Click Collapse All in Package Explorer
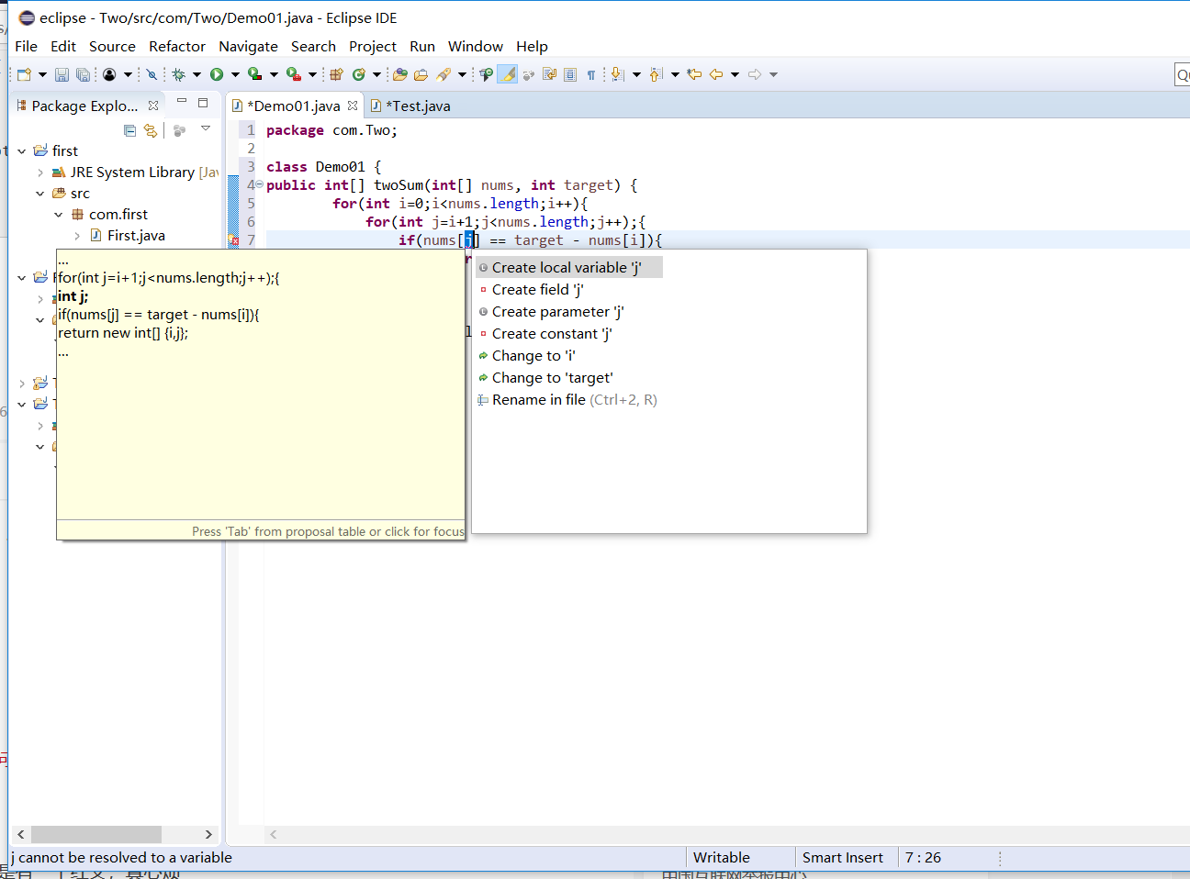This screenshot has height=879, width=1190. (x=129, y=130)
